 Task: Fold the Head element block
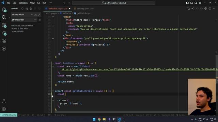pos(53,17)
